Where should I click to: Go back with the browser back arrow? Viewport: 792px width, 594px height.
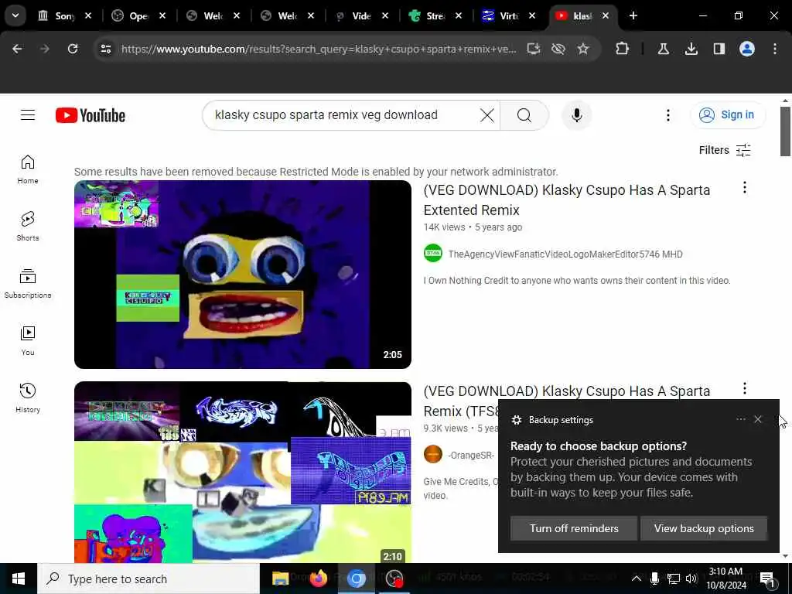[x=17, y=49]
